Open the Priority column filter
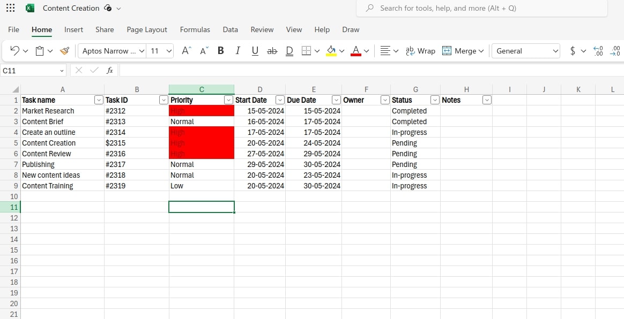The image size is (624, 319). [x=228, y=100]
